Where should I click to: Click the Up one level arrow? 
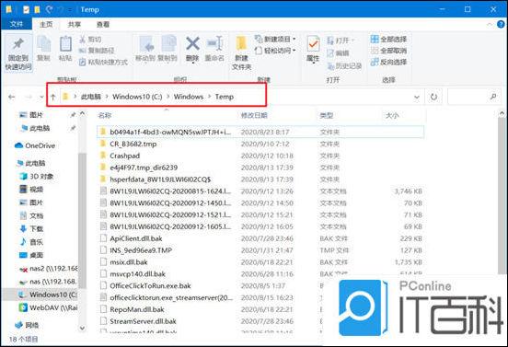(53, 97)
